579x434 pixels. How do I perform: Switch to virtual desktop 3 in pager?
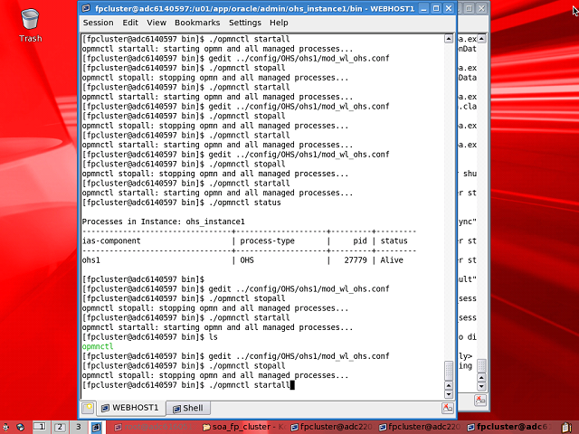[79, 427]
